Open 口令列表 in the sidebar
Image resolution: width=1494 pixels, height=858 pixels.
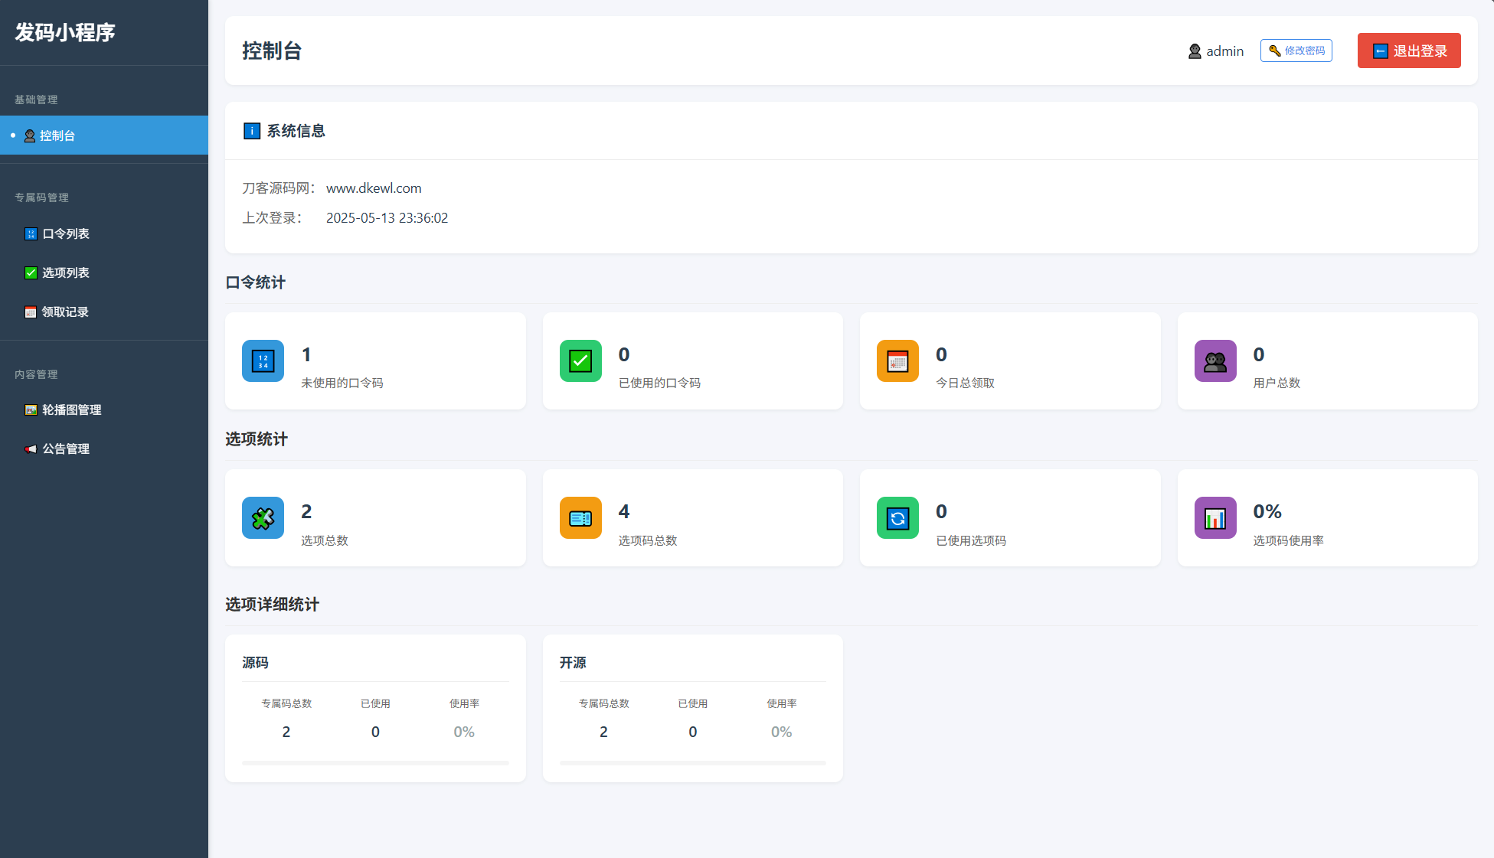[x=66, y=233]
